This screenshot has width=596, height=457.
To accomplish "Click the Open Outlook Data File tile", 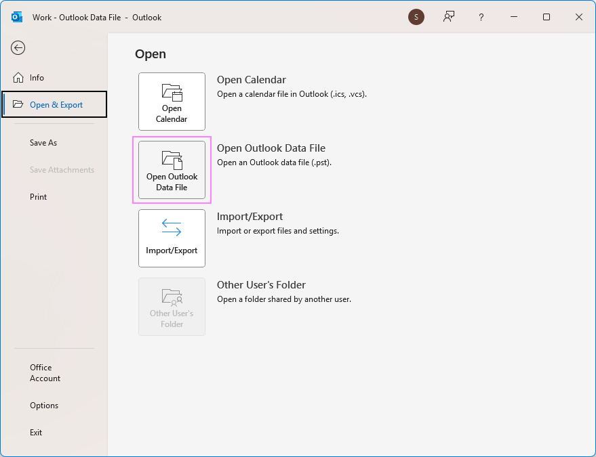I will 172,170.
